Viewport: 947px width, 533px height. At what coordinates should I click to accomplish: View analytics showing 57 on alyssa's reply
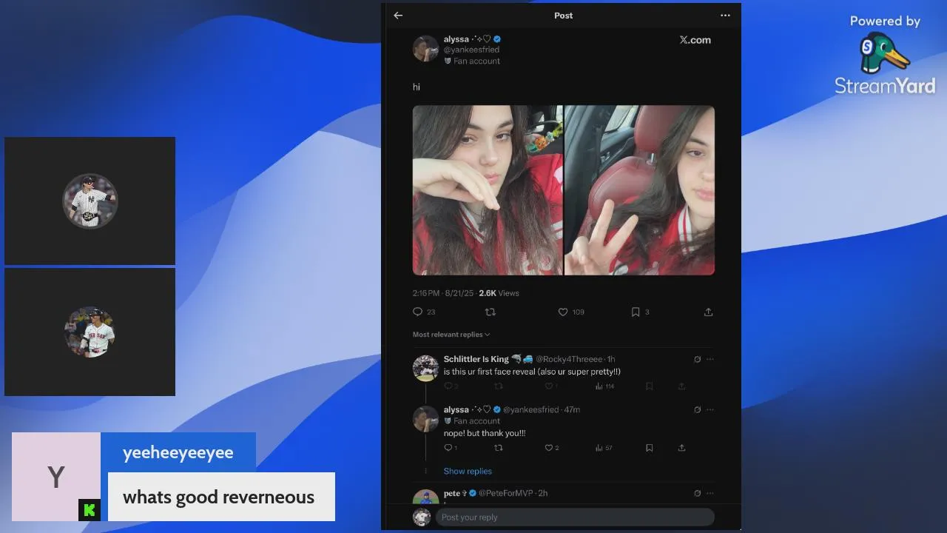604,447
